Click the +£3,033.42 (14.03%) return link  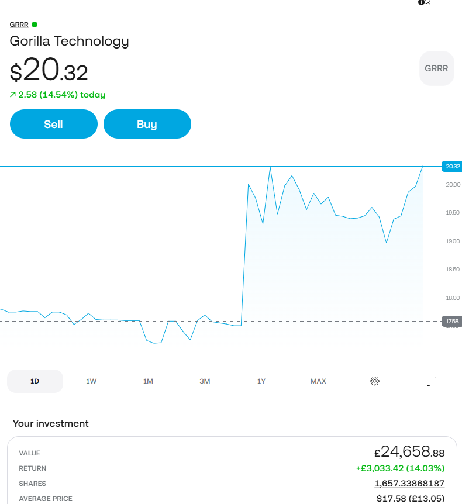[400, 468]
